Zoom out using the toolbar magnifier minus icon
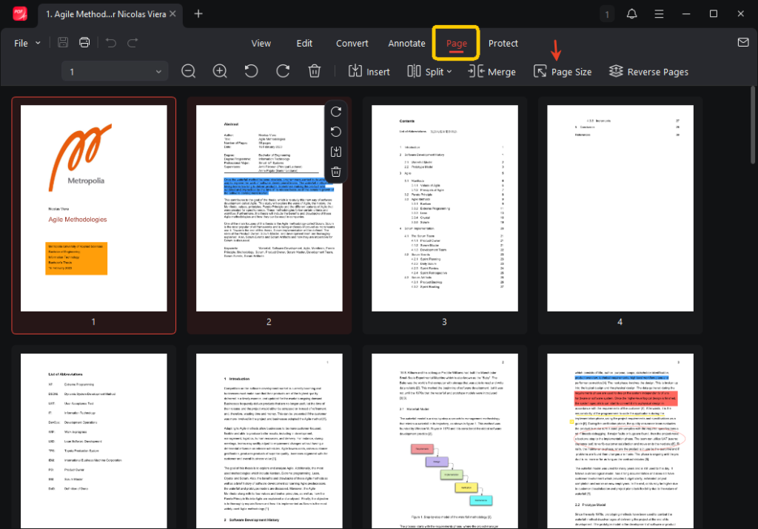 pos(189,71)
